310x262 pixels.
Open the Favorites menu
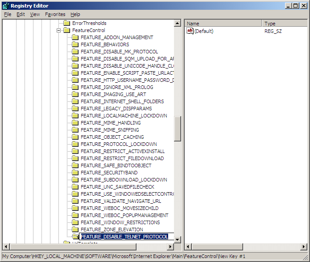click(x=55, y=14)
